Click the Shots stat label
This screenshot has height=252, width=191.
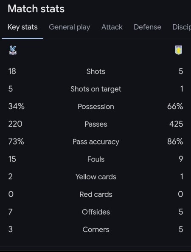[x=96, y=71]
